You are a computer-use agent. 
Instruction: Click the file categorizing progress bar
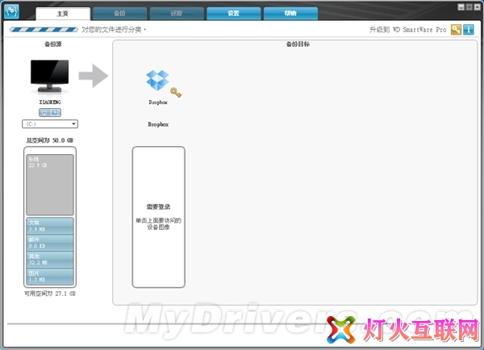point(44,29)
